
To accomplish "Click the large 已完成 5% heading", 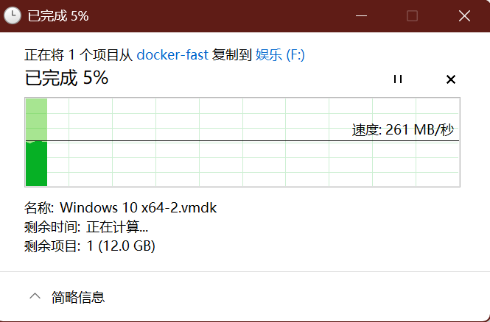I will 67,78.
